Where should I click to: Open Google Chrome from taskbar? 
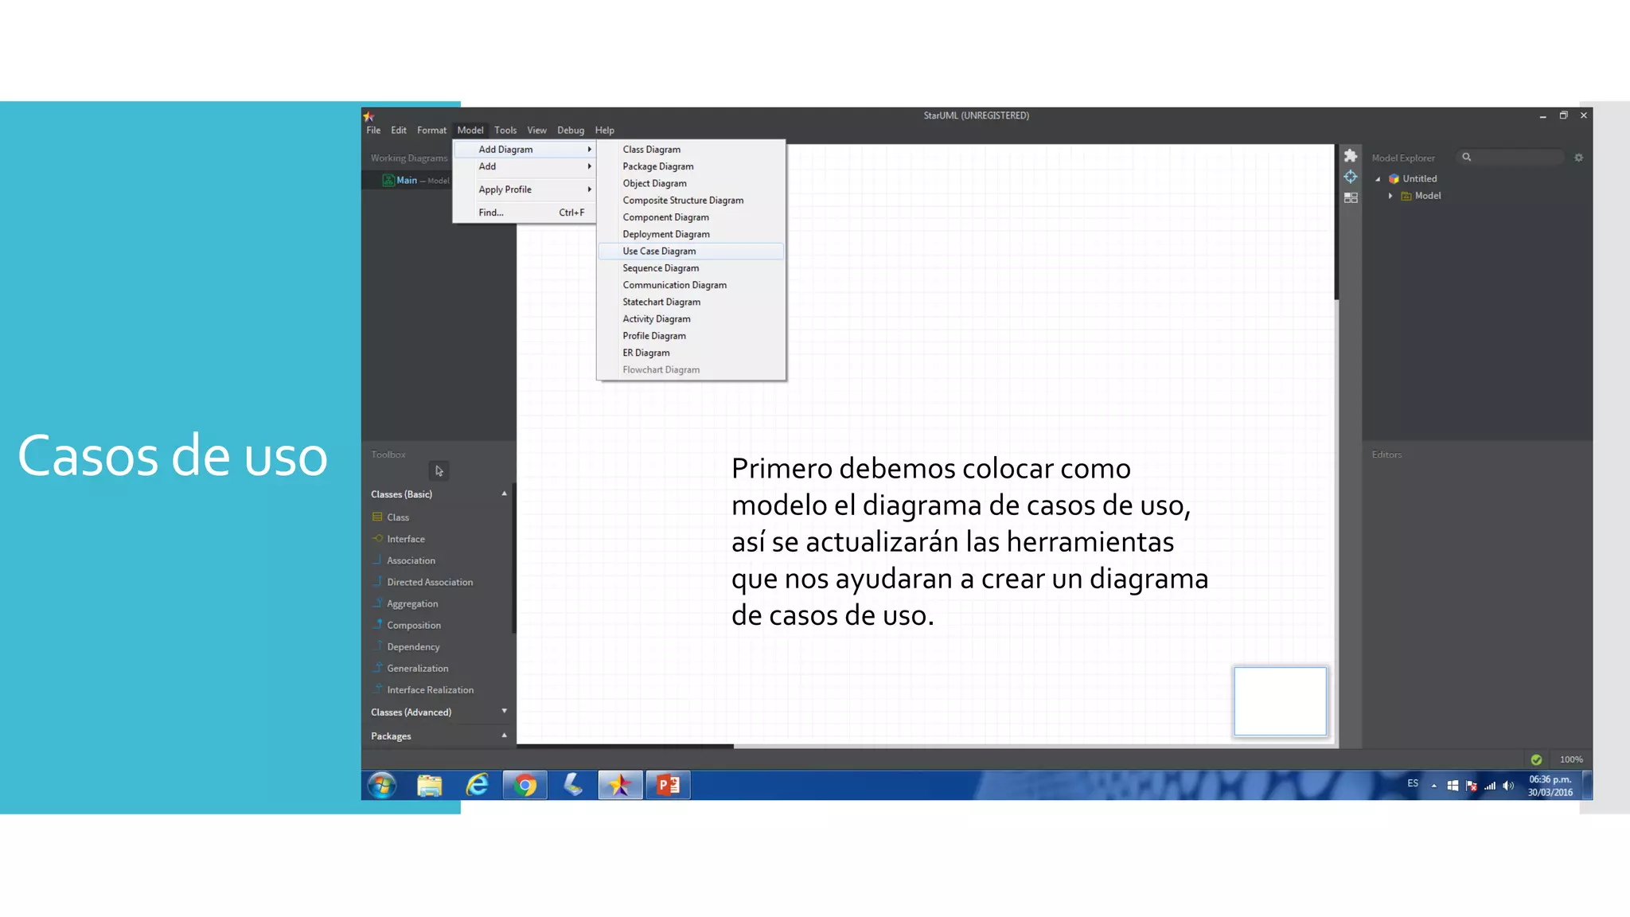point(524,786)
